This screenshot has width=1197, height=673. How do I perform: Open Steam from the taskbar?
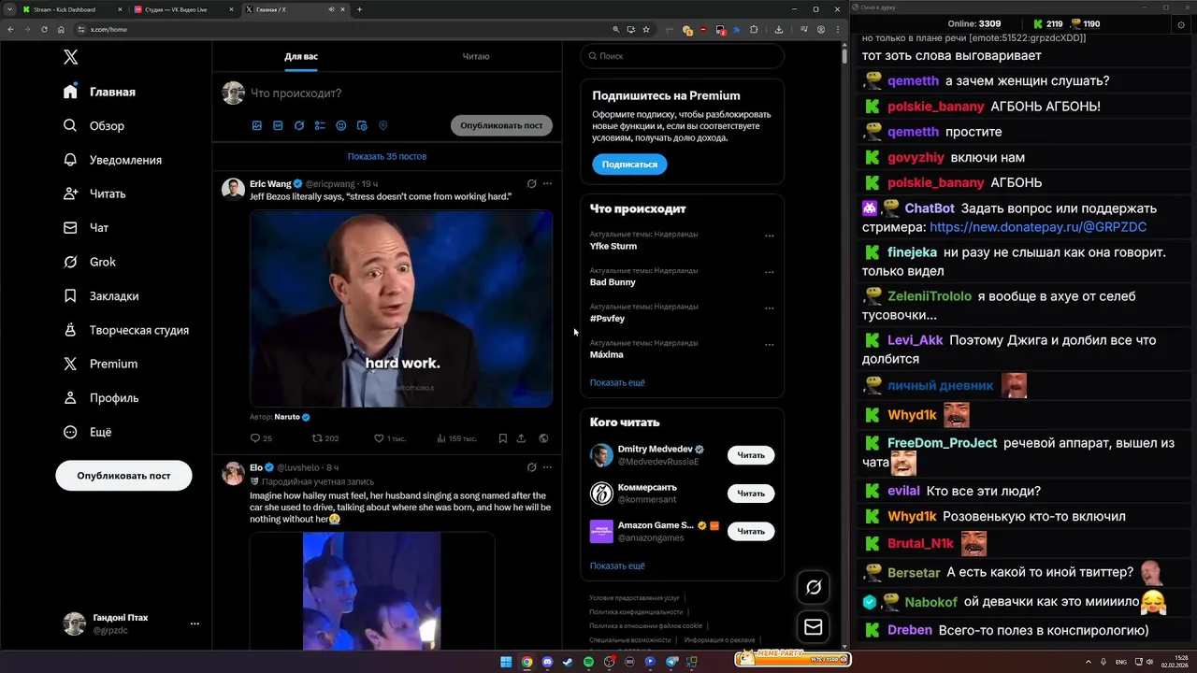tap(568, 662)
